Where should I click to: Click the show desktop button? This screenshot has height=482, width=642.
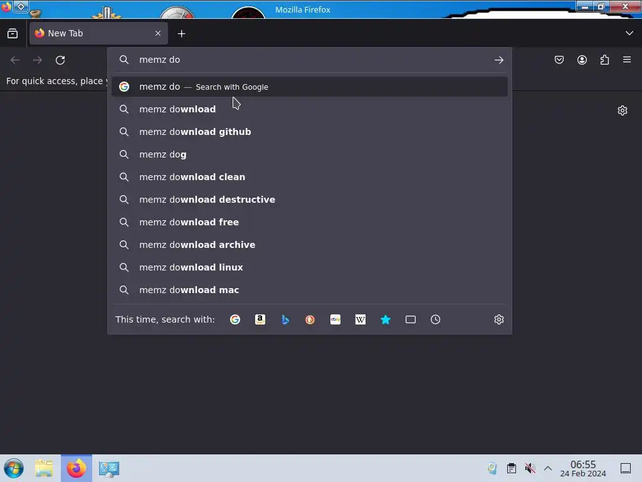tap(626, 468)
